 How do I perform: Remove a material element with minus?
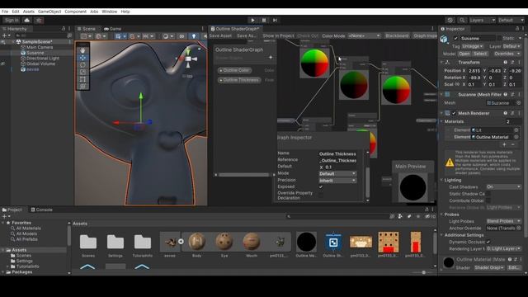(513, 144)
